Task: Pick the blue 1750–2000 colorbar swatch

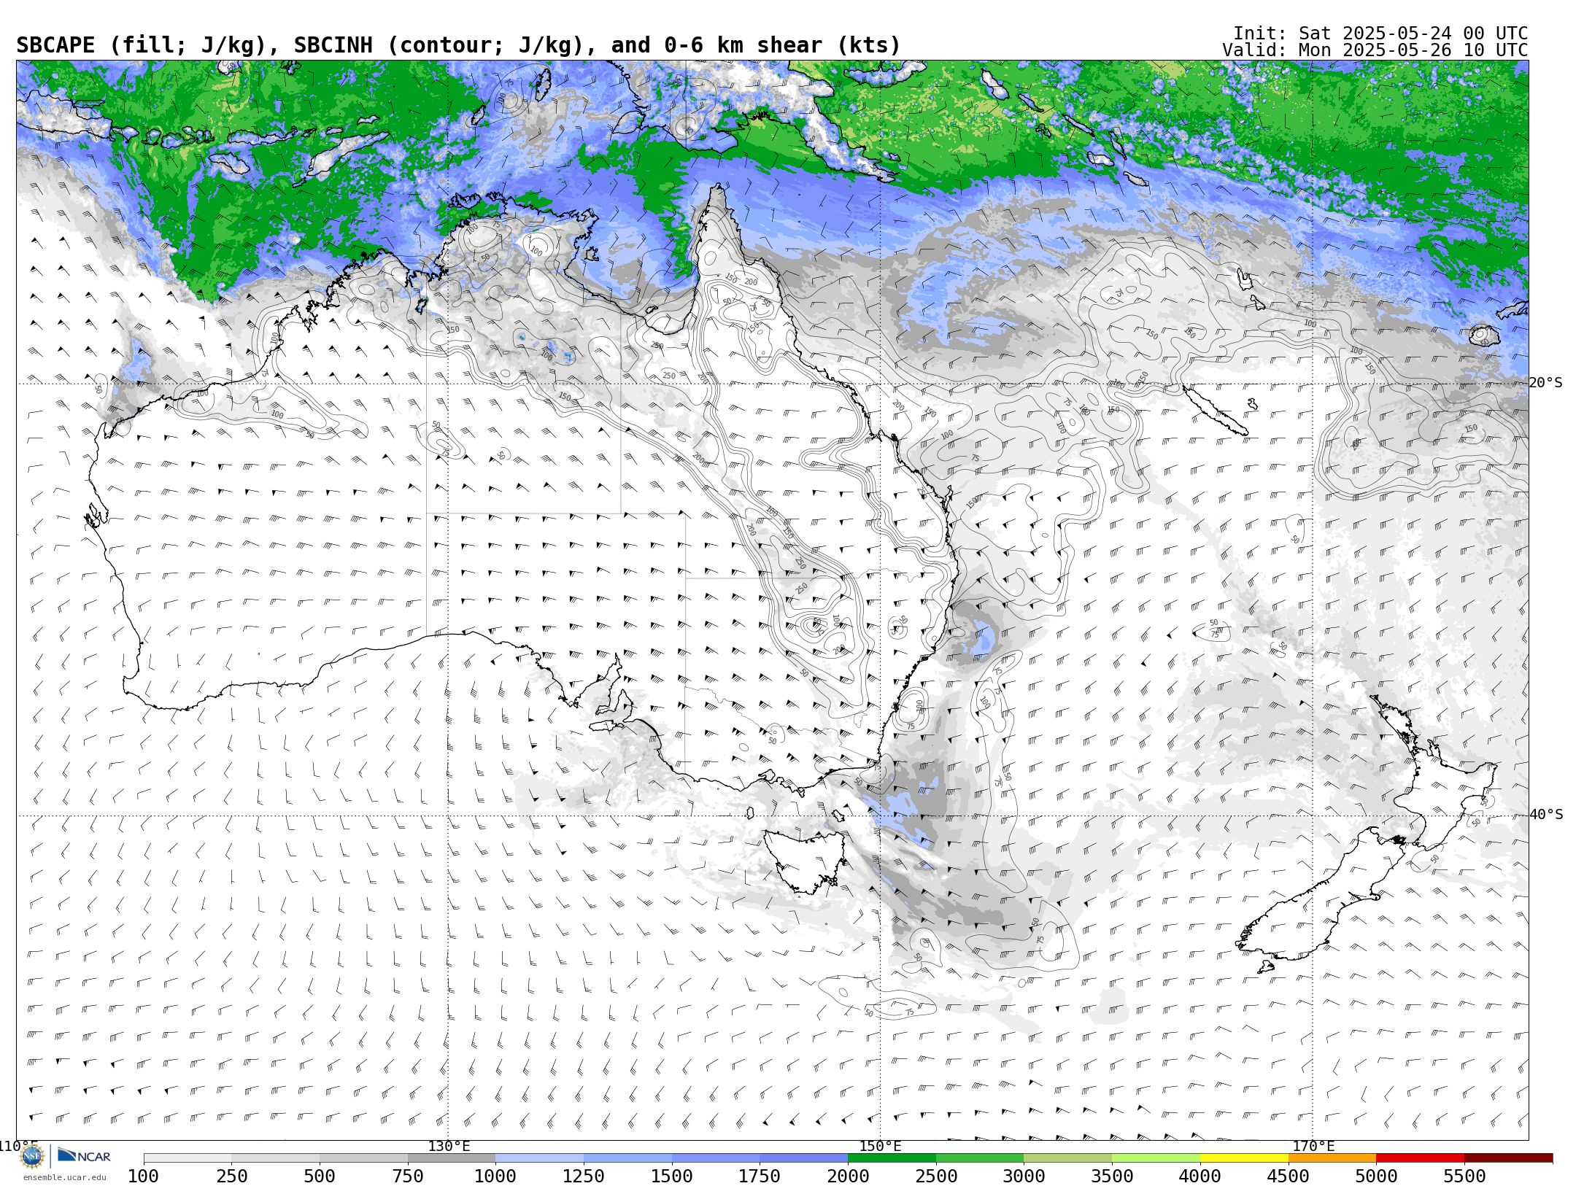Action: click(803, 1158)
